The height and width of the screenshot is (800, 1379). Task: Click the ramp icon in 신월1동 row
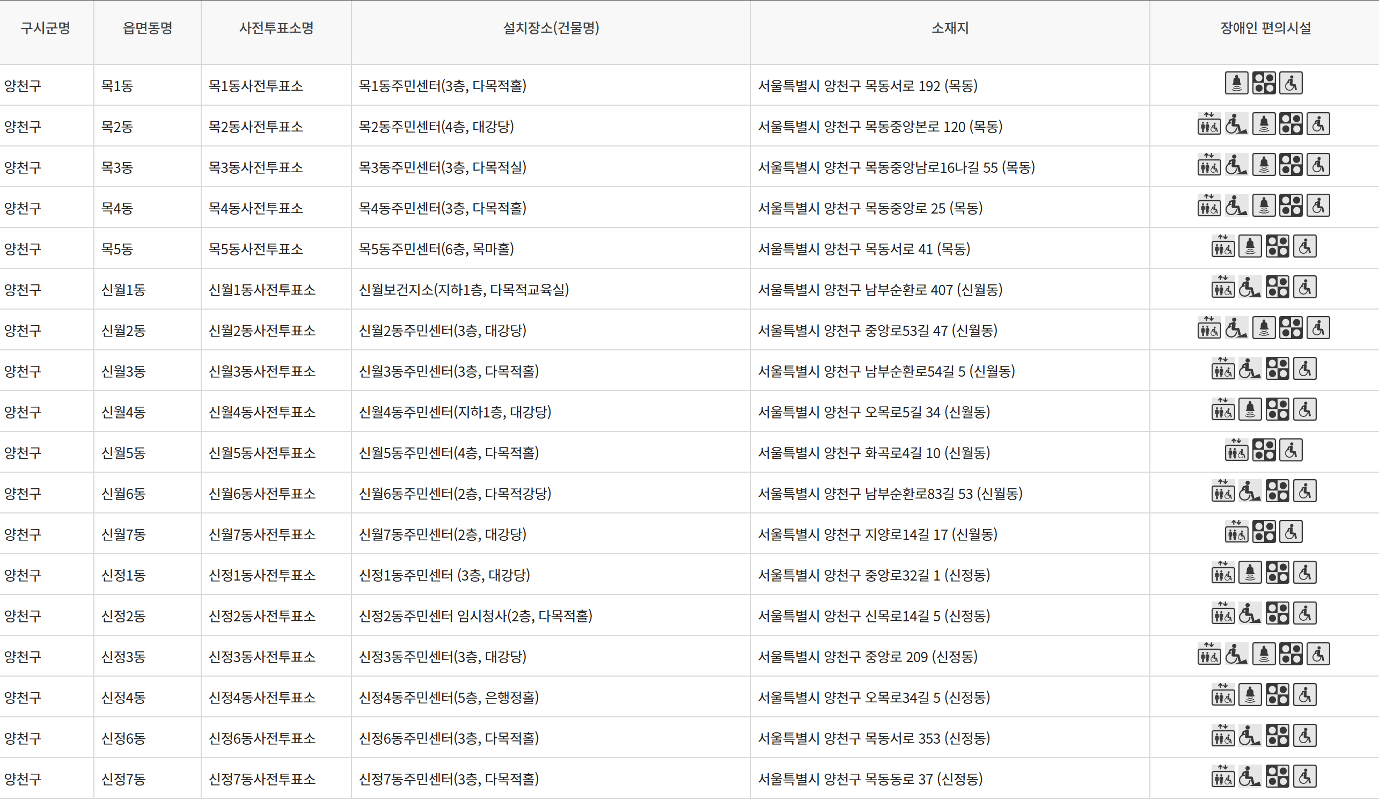tap(1249, 287)
